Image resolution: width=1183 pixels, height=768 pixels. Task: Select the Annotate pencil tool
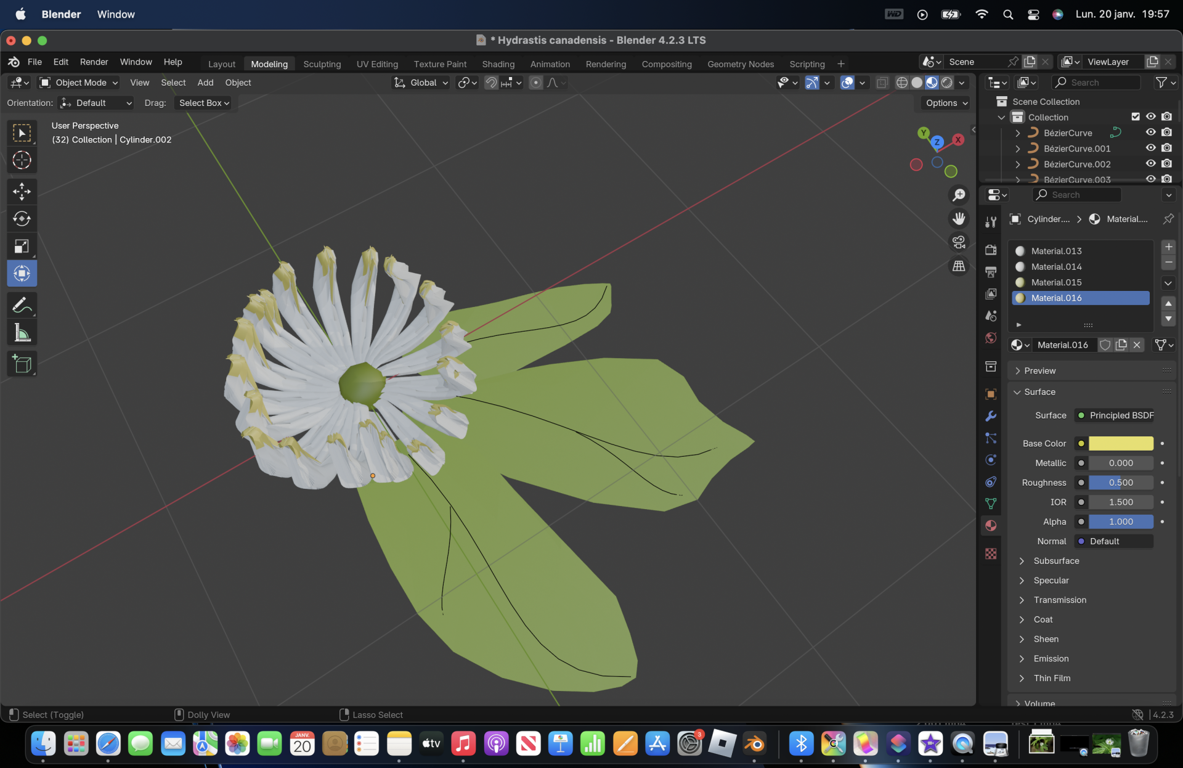[x=22, y=305]
